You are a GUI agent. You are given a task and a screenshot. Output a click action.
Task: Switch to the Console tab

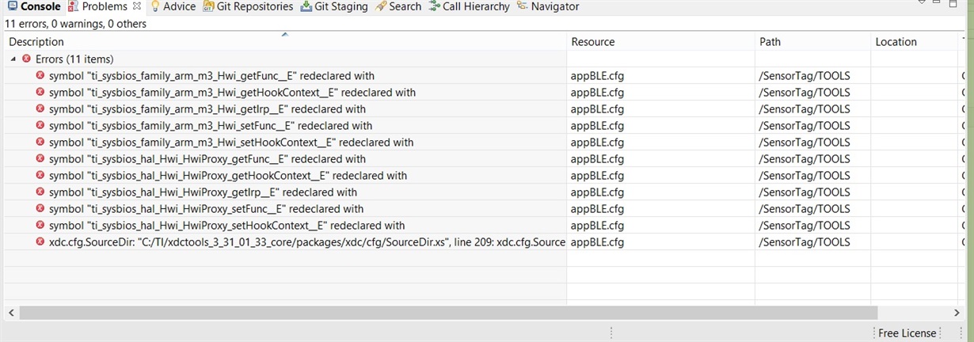(33, 6)
